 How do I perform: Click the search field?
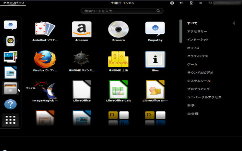tap(122, 11)
